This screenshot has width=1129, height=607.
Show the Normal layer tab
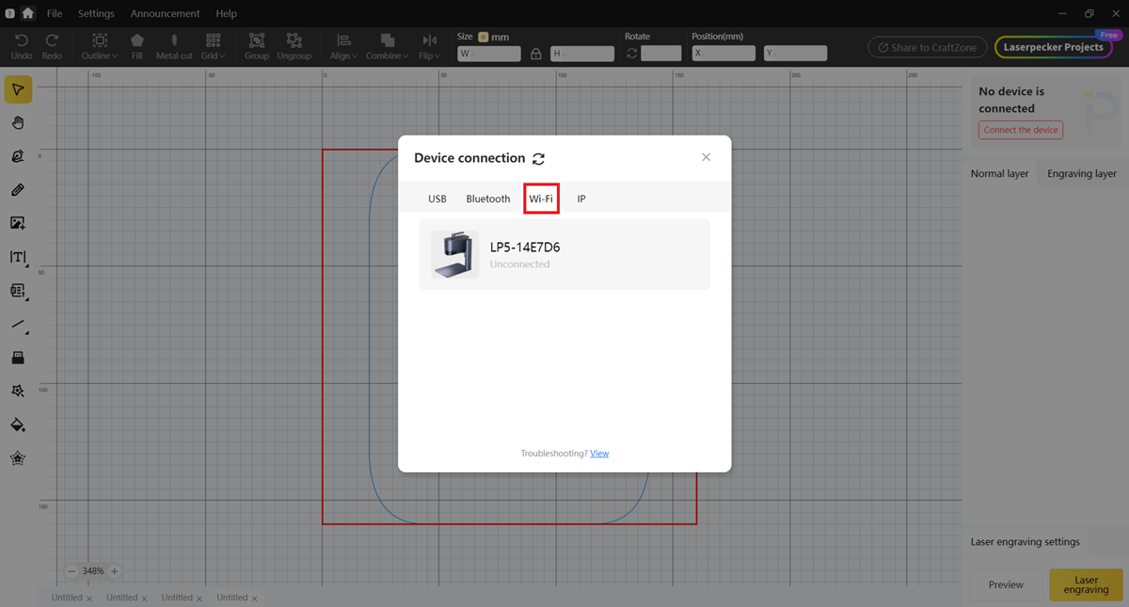(x=999, y=173)
